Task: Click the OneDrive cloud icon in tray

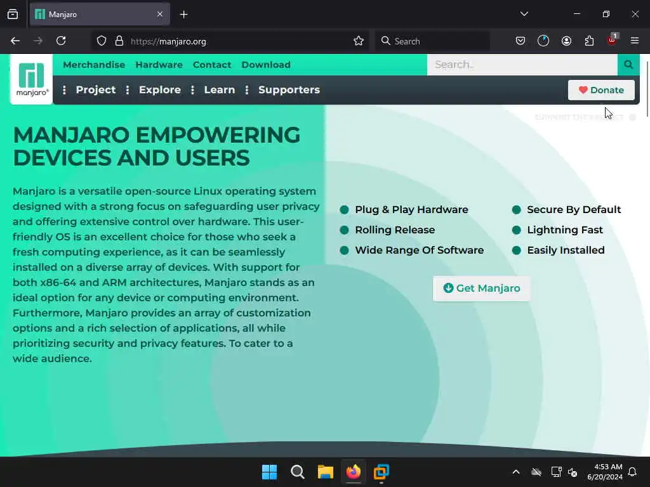Action: [x=536, y=472]
